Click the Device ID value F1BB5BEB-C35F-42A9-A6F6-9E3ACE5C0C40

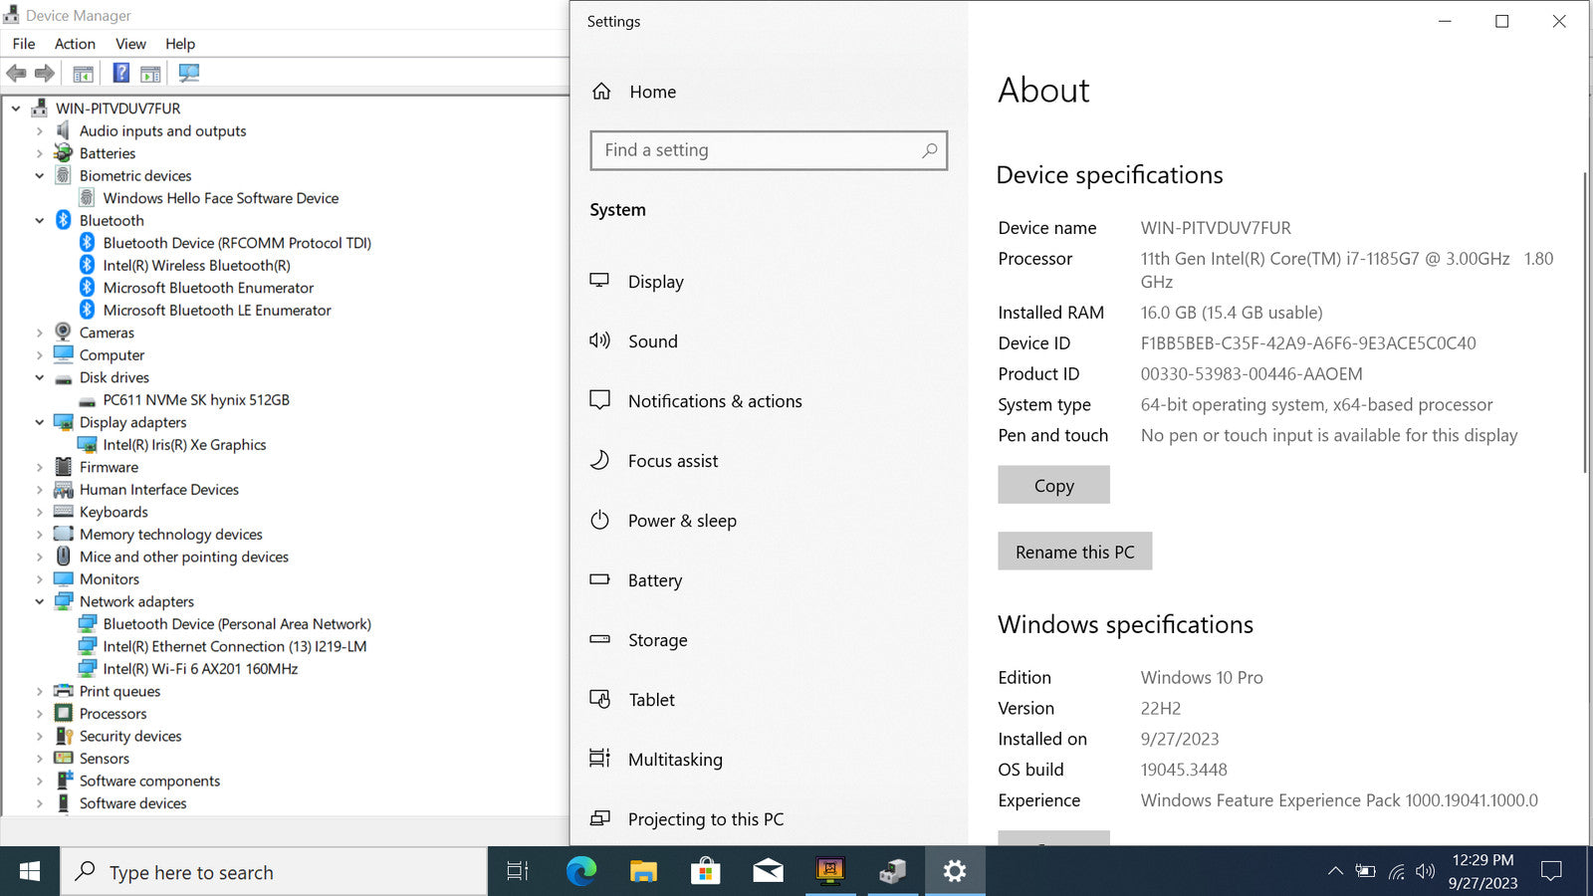tap(1308, 342)
